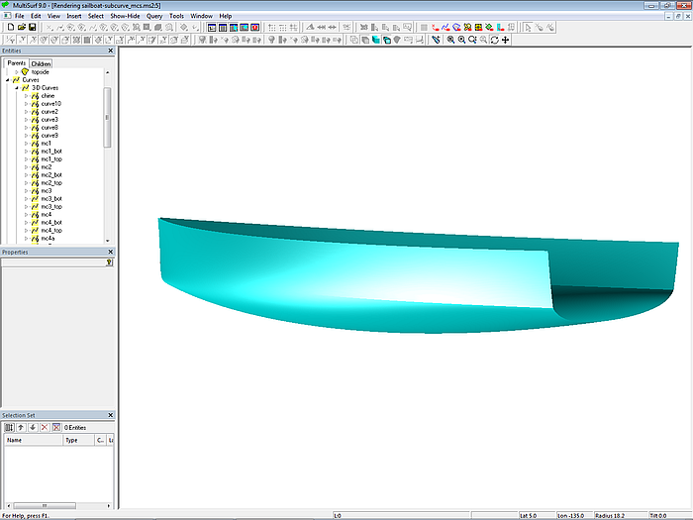Sort by the Name column header
This screenshot has width=693, height=520.
click(x=30, y=440)
